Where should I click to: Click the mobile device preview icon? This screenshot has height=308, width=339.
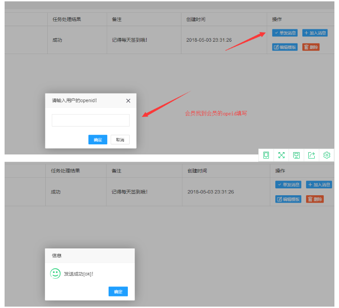[266, 155]
